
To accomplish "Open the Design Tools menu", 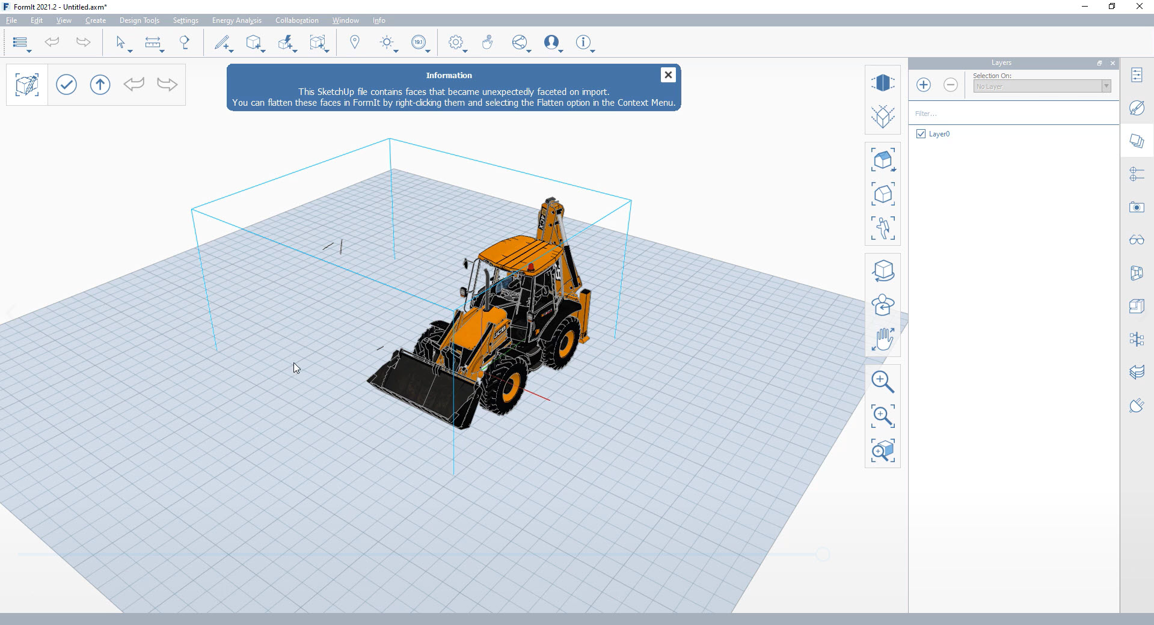I will point(139,20).
